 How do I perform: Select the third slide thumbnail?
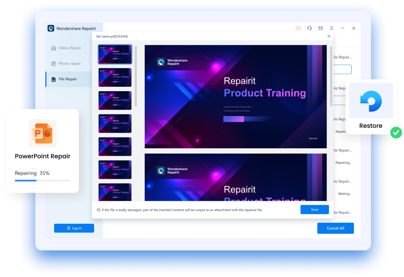click(115, 100)
